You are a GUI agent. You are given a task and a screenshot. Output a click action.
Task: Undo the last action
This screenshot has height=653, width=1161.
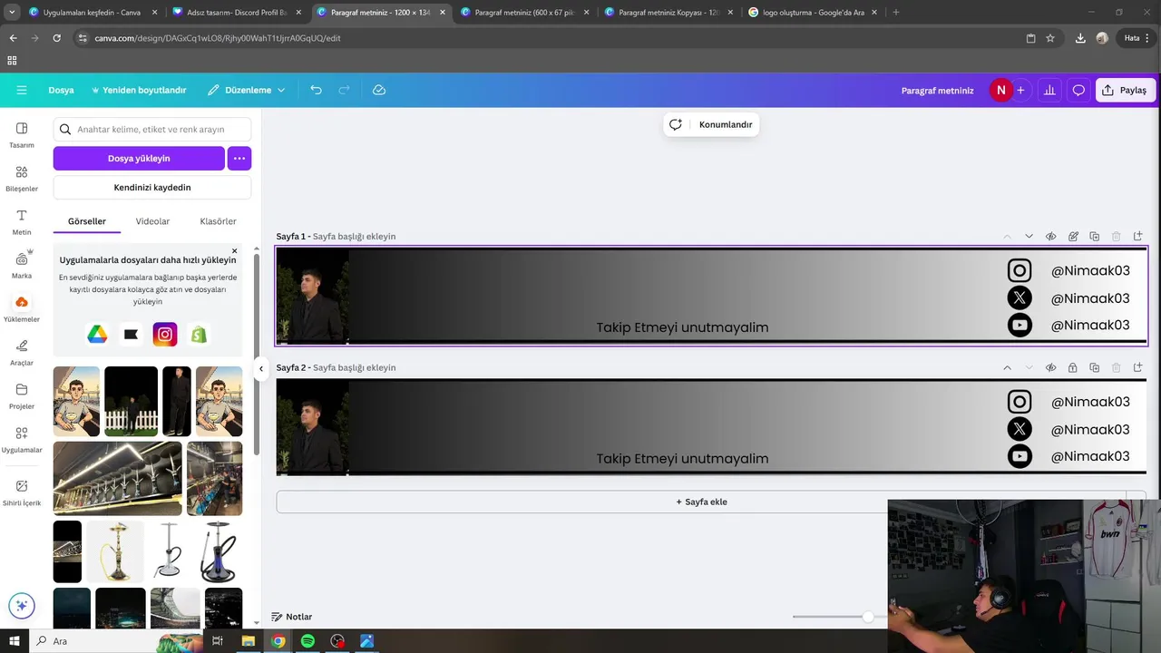(x=316, y=90)
